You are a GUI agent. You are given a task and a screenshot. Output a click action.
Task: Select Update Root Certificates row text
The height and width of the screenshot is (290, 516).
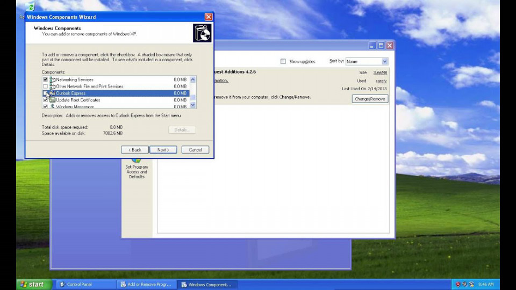coord(78,100)
